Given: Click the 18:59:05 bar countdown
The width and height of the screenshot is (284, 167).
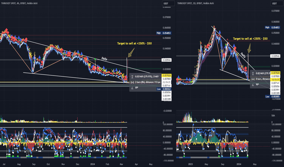Looking at the screenshot, I should [x=275, y=80].
